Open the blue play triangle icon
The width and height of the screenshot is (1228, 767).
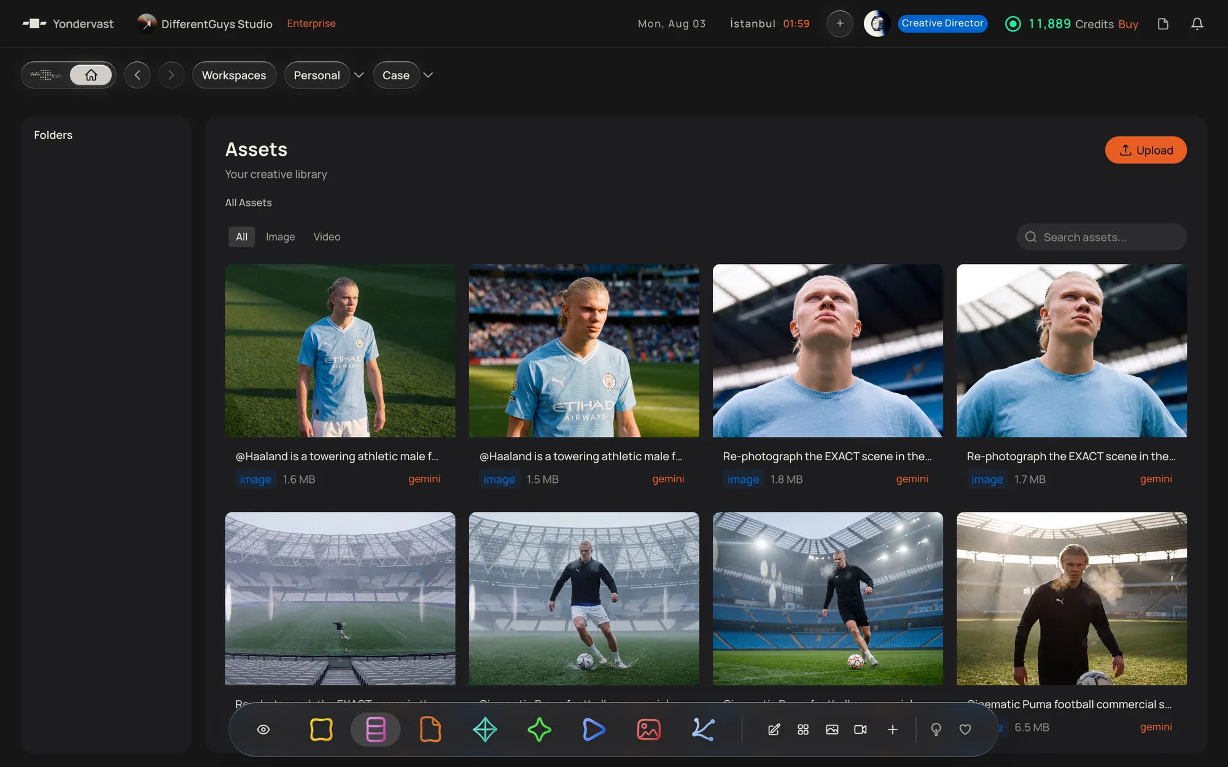(x=594, y=730)
